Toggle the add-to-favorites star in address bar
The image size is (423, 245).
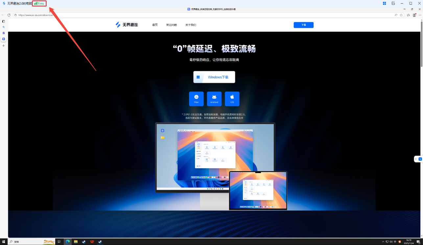coord(401,15)
